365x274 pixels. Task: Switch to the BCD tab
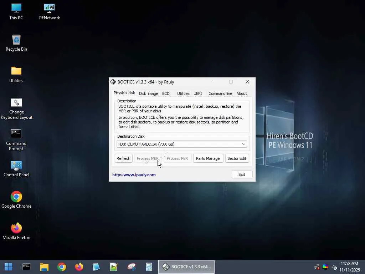[x=166, y=93]
